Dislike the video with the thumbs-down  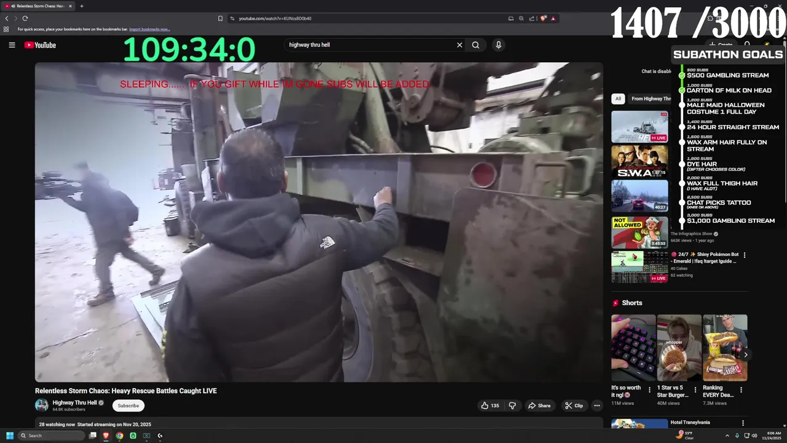coord(512,405)
